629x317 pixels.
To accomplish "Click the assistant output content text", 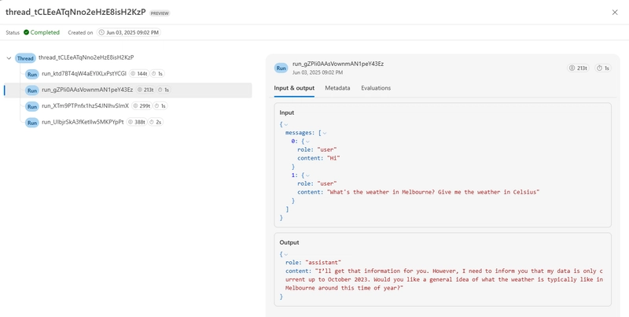I will (444, 279).
